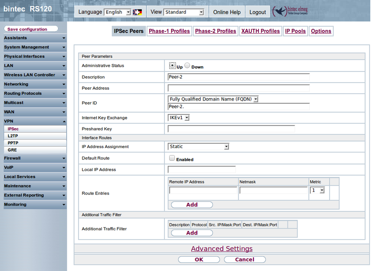
Task: Open the IP Address Assignment dropdown
Action: (x=199, y=147)
